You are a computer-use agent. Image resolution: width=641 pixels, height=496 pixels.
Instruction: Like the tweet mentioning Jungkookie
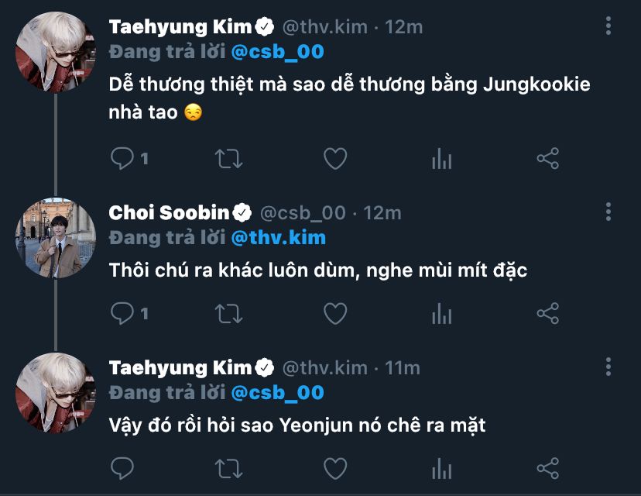click(x=334, y=159)
